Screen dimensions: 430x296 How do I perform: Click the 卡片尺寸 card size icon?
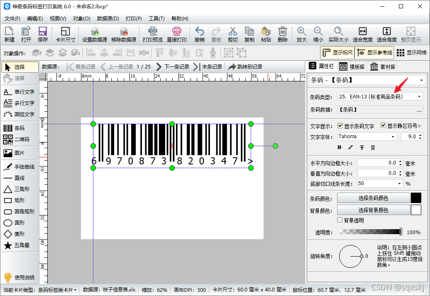pyautogui.click(x=65, y=34)
